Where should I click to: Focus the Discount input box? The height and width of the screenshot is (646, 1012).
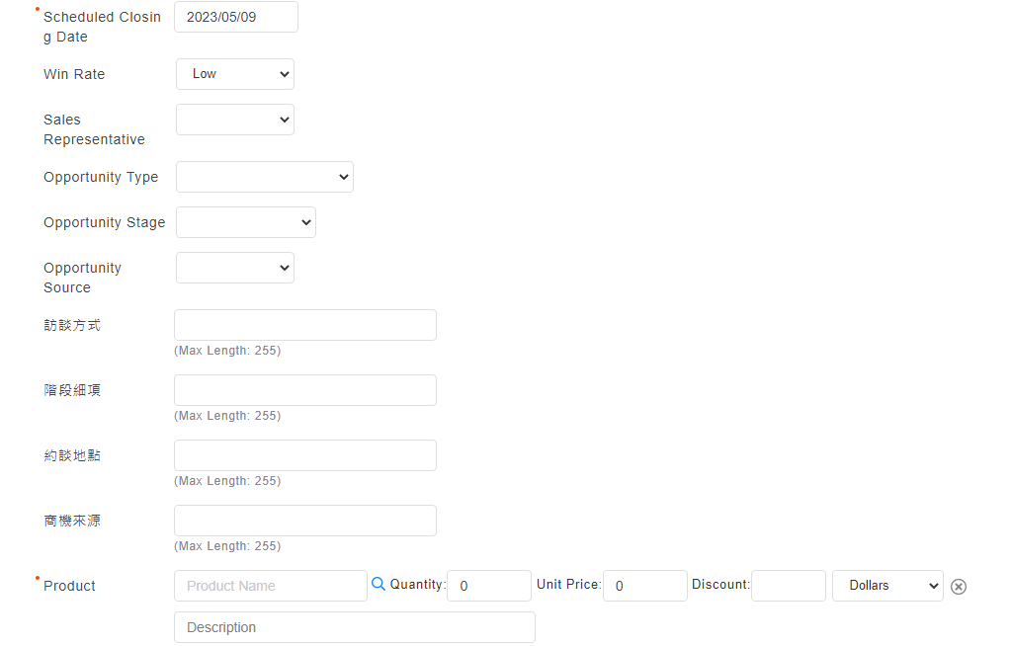(x=789, y=586)
